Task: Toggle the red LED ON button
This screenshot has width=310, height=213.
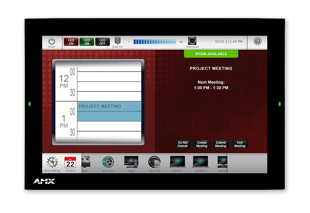Action: pos(71,42)
